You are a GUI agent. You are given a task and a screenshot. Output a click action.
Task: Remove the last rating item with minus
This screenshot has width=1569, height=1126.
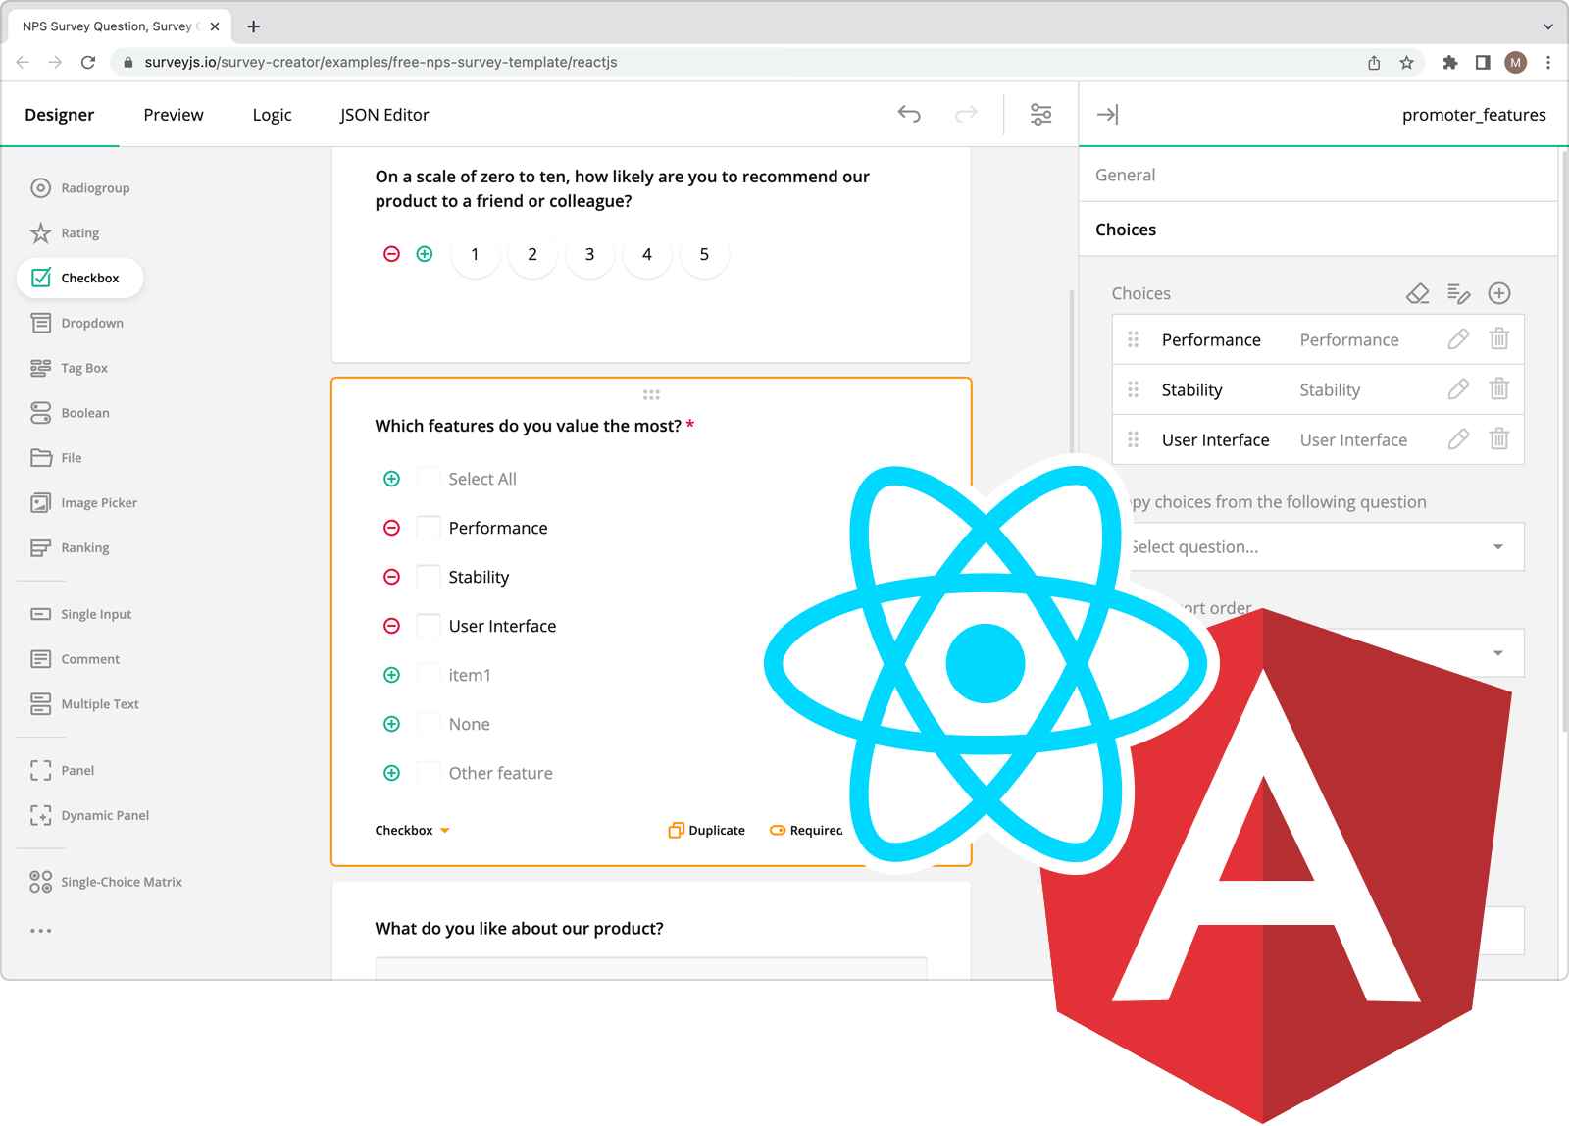391,254
